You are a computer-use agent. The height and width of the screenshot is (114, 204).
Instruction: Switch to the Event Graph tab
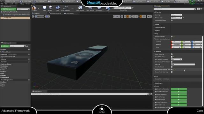tap(69, 13)
